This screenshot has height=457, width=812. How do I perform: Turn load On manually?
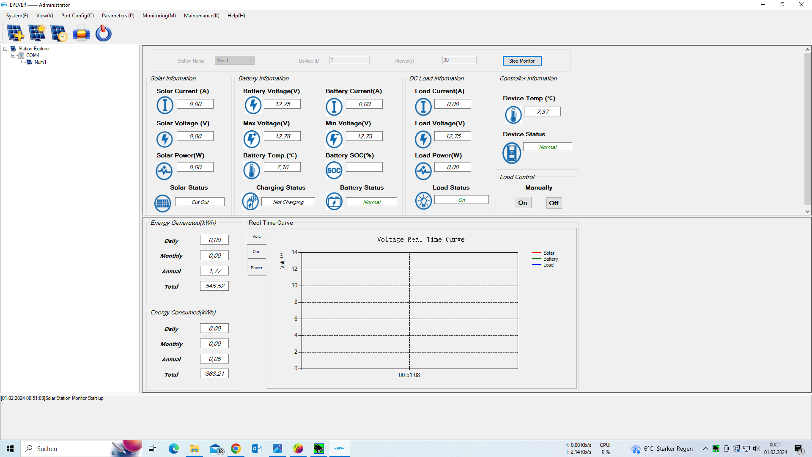pyautogui.click(x=523, y=203)
